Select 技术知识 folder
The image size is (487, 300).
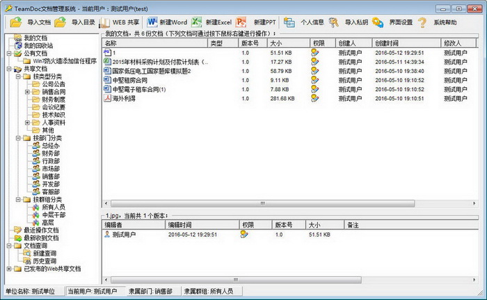(x=54, y=115)
